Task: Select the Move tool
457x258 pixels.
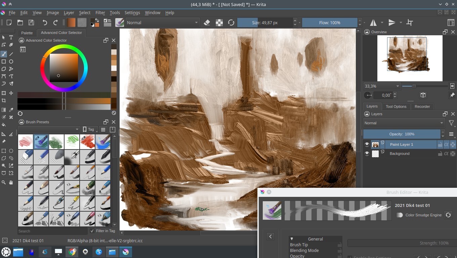Action: pos(11,93)
